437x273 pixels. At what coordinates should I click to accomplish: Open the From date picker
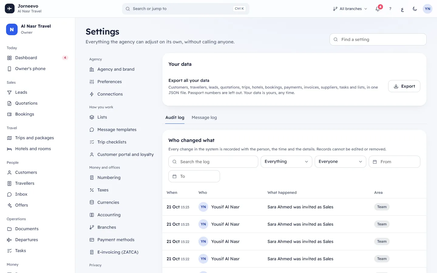(x=394, y=162)
